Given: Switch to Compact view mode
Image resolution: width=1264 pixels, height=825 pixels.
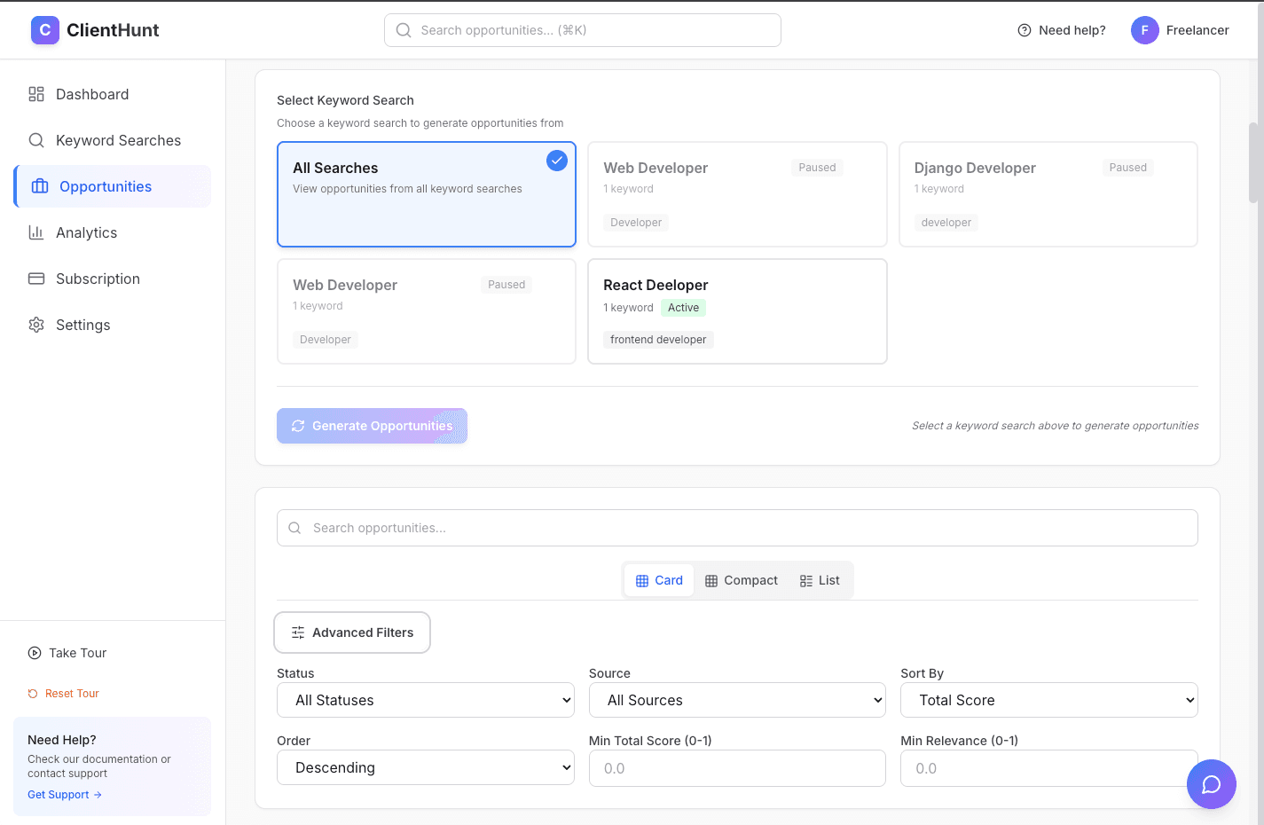Looking at the screenshot, I should pyautogui.click(x=742, y=579).
